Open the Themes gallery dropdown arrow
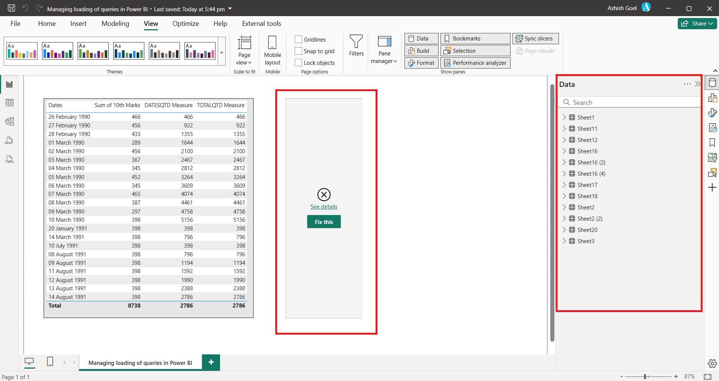 coord(222,52)
